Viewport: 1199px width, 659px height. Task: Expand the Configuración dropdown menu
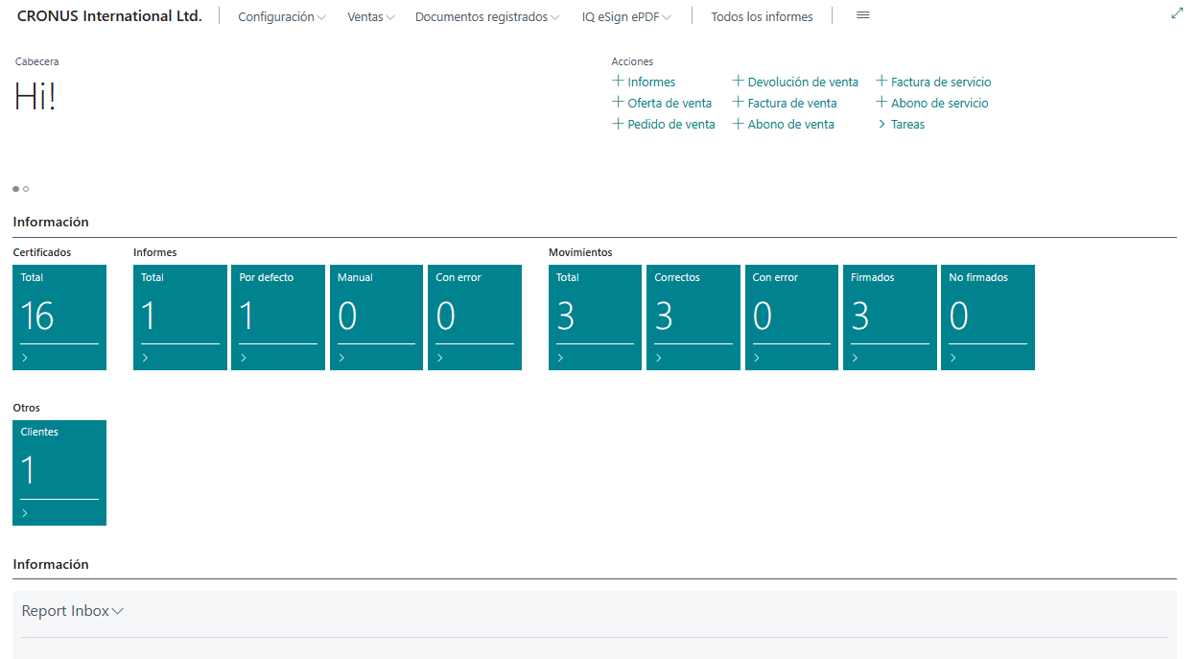pos(281,17)
